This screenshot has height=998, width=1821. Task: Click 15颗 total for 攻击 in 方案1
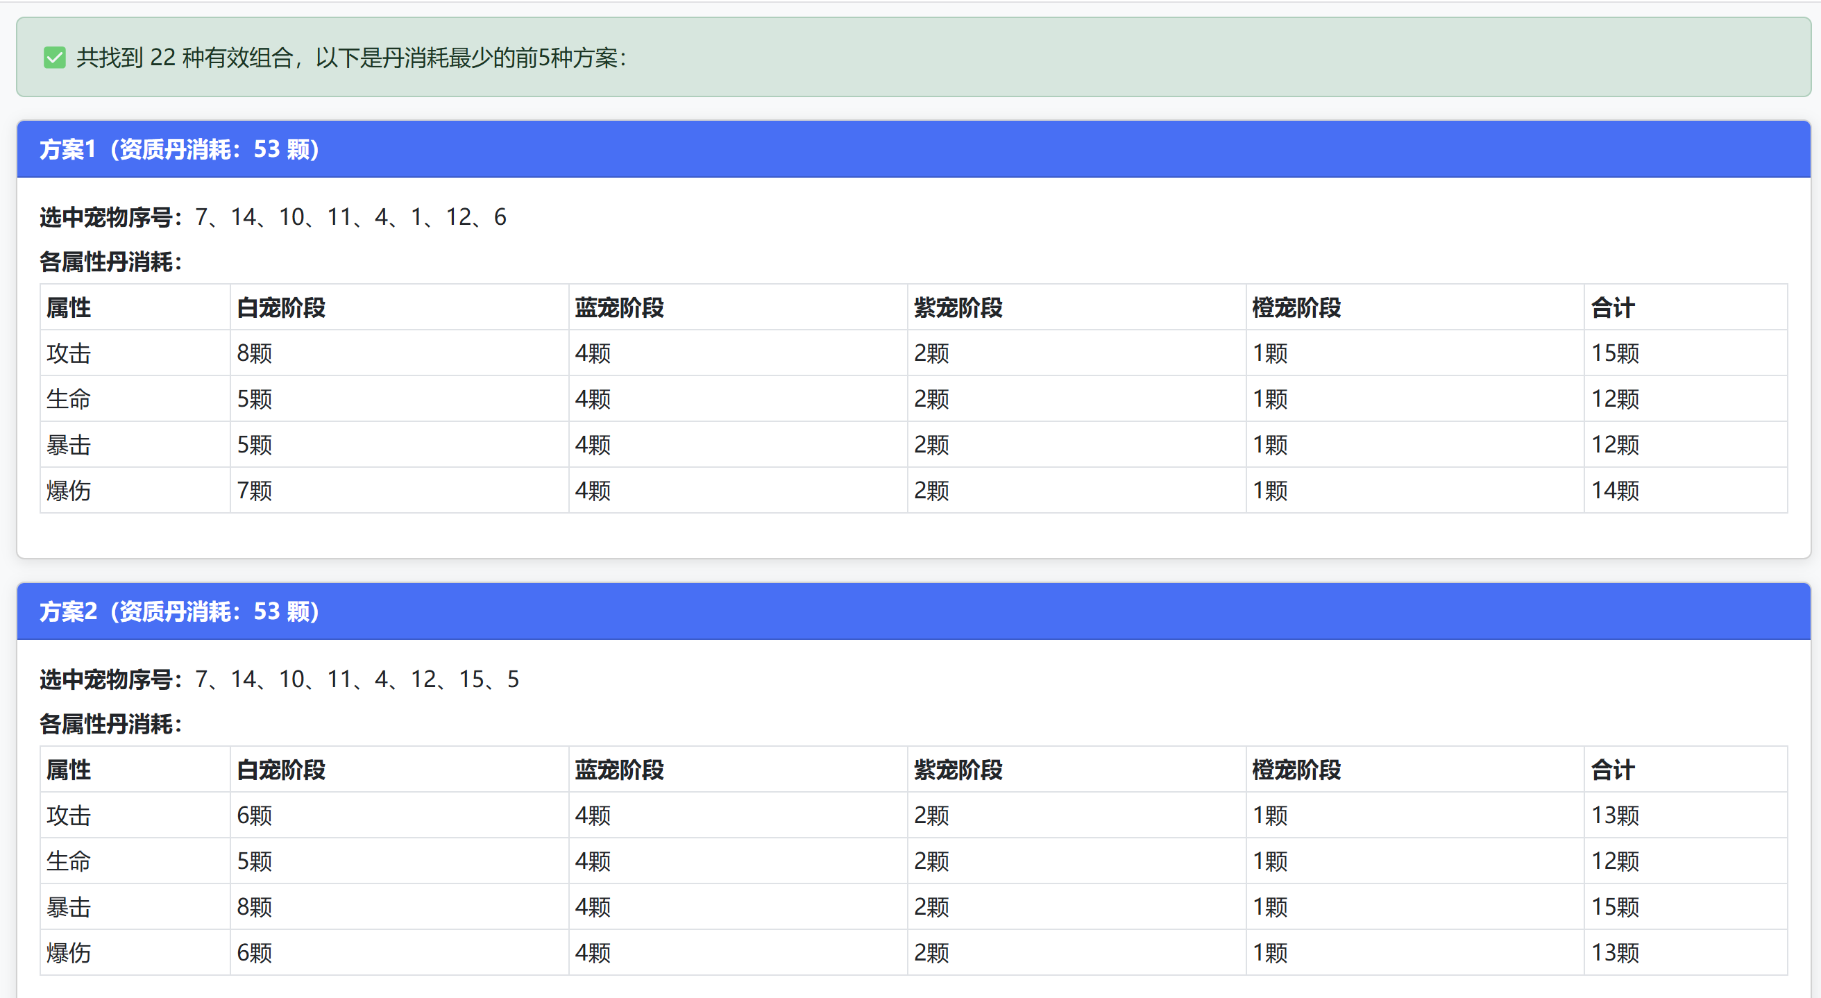(x=1615, y=353)
